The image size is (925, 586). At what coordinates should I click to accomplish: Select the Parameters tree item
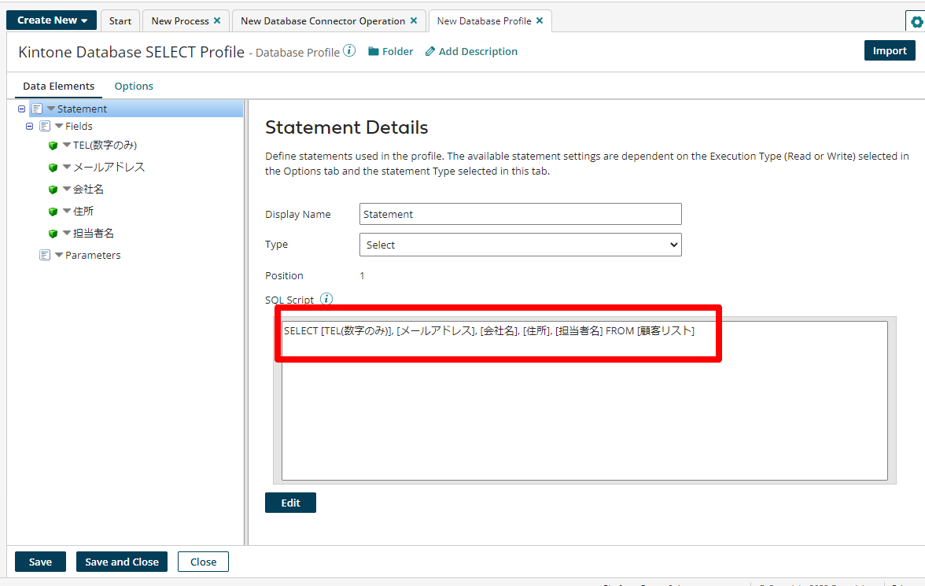pos(93,255)
